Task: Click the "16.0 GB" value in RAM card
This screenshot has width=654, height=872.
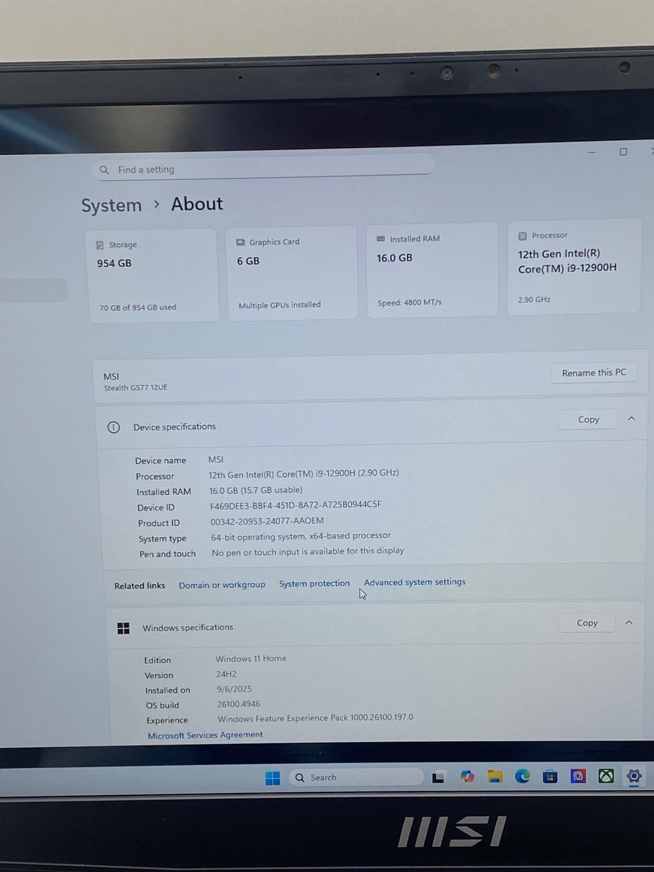Action: [x=395, y=258]
